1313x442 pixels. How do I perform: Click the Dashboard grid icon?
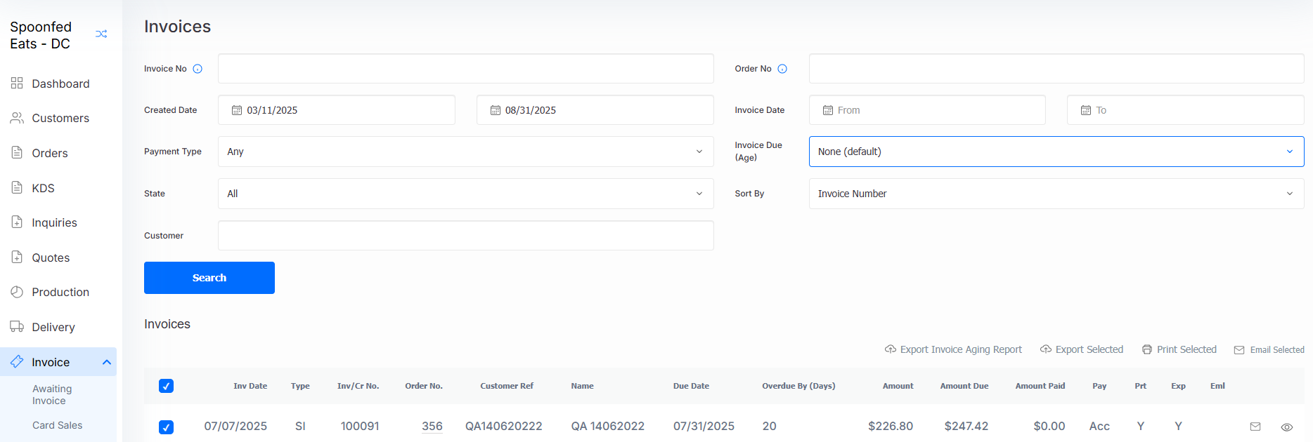17,83
